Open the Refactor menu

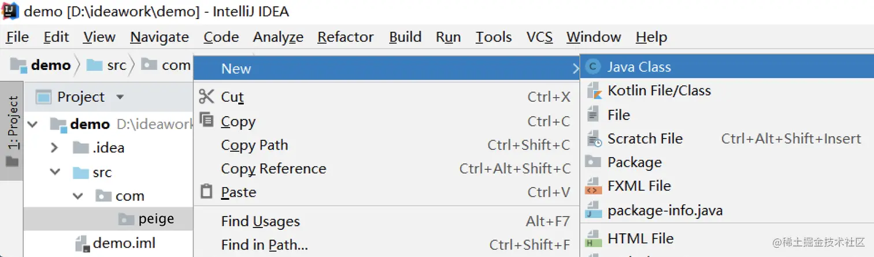(346, 37)
